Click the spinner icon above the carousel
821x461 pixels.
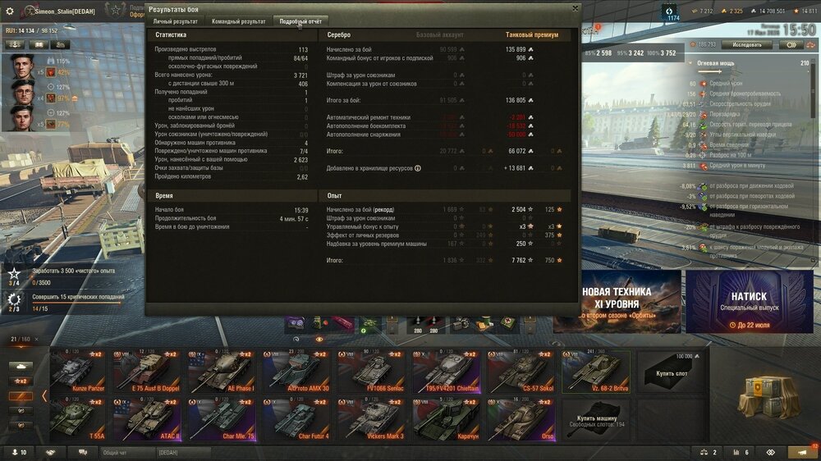point(296,339)
